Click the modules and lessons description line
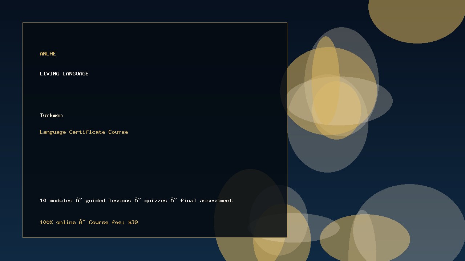Screen dimensions: 465x261 click(x=136, y=200)
